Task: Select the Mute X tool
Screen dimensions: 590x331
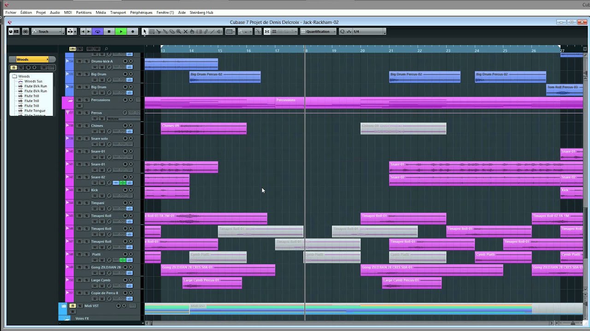Action: [186, 32]
